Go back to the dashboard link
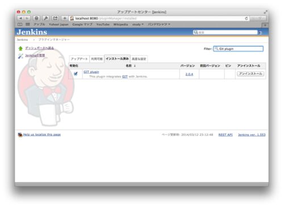Image resolution: width=284 pixels, height=207 pixels. click(x=40, y=48)
